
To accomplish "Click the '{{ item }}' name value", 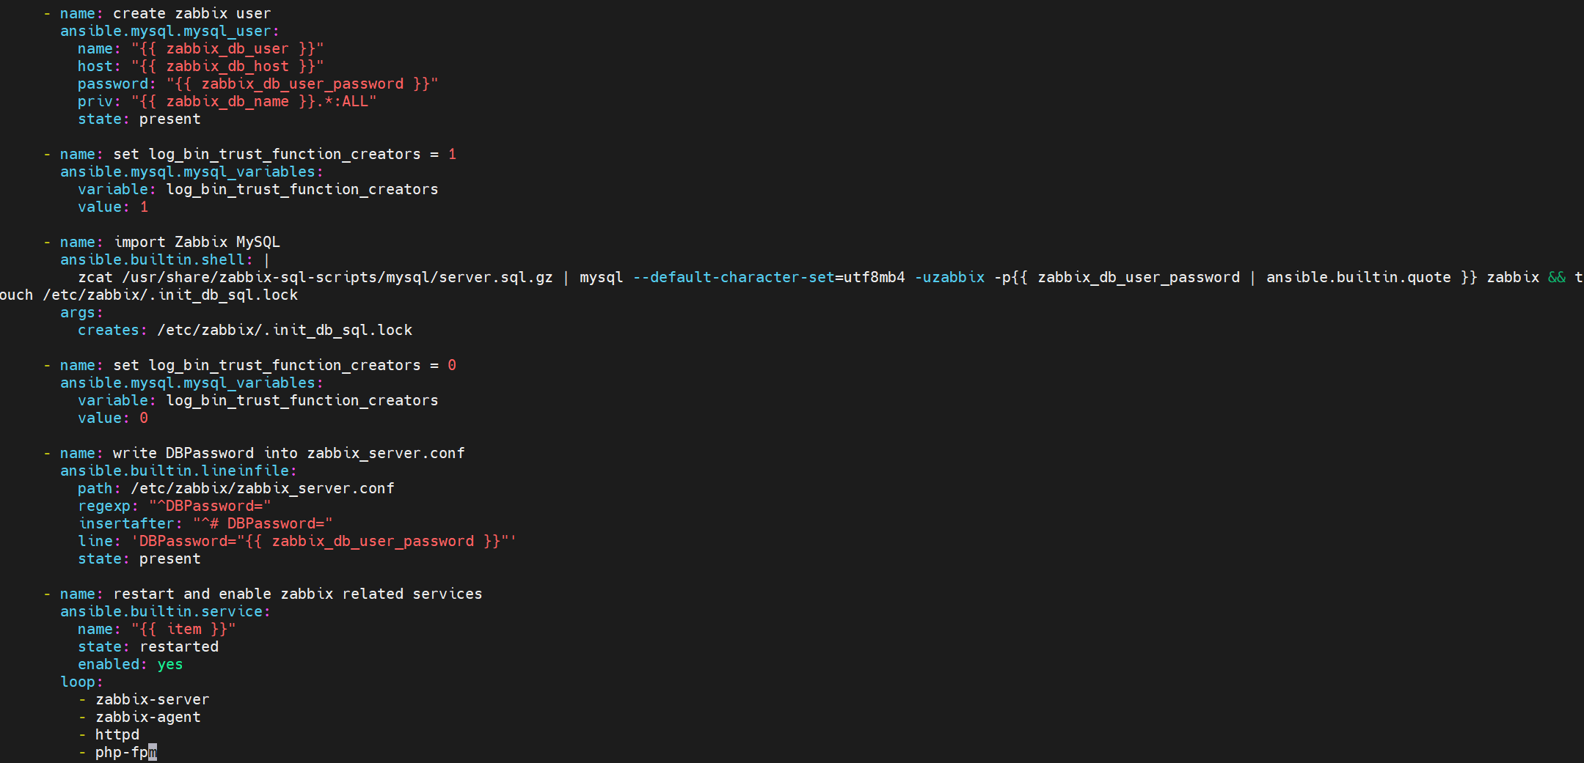I will [183, 629].
